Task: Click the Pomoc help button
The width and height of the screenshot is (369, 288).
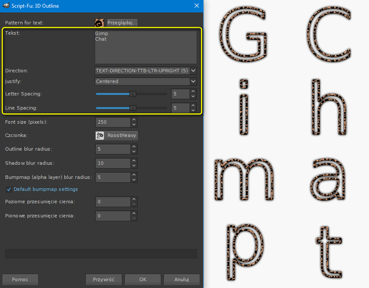Action: (x=20, y=279)
